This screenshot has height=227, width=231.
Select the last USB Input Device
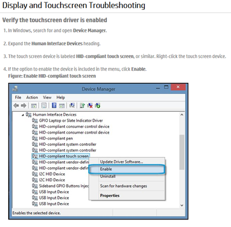click(54, 204)
